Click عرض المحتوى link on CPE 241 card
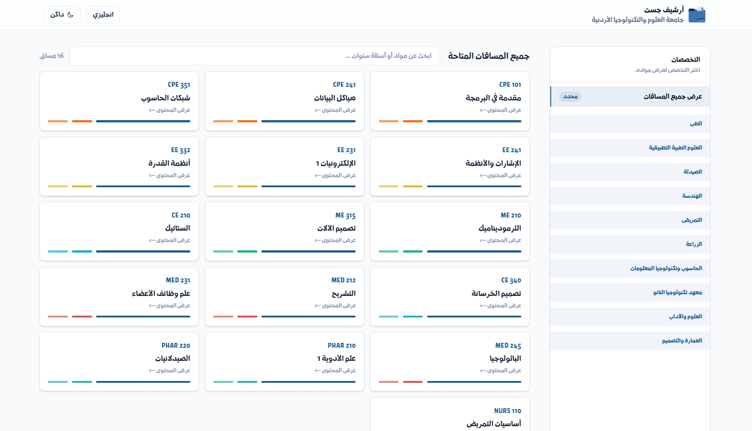Viewport: 752px width, 431px height. click(x=335, y=110)
